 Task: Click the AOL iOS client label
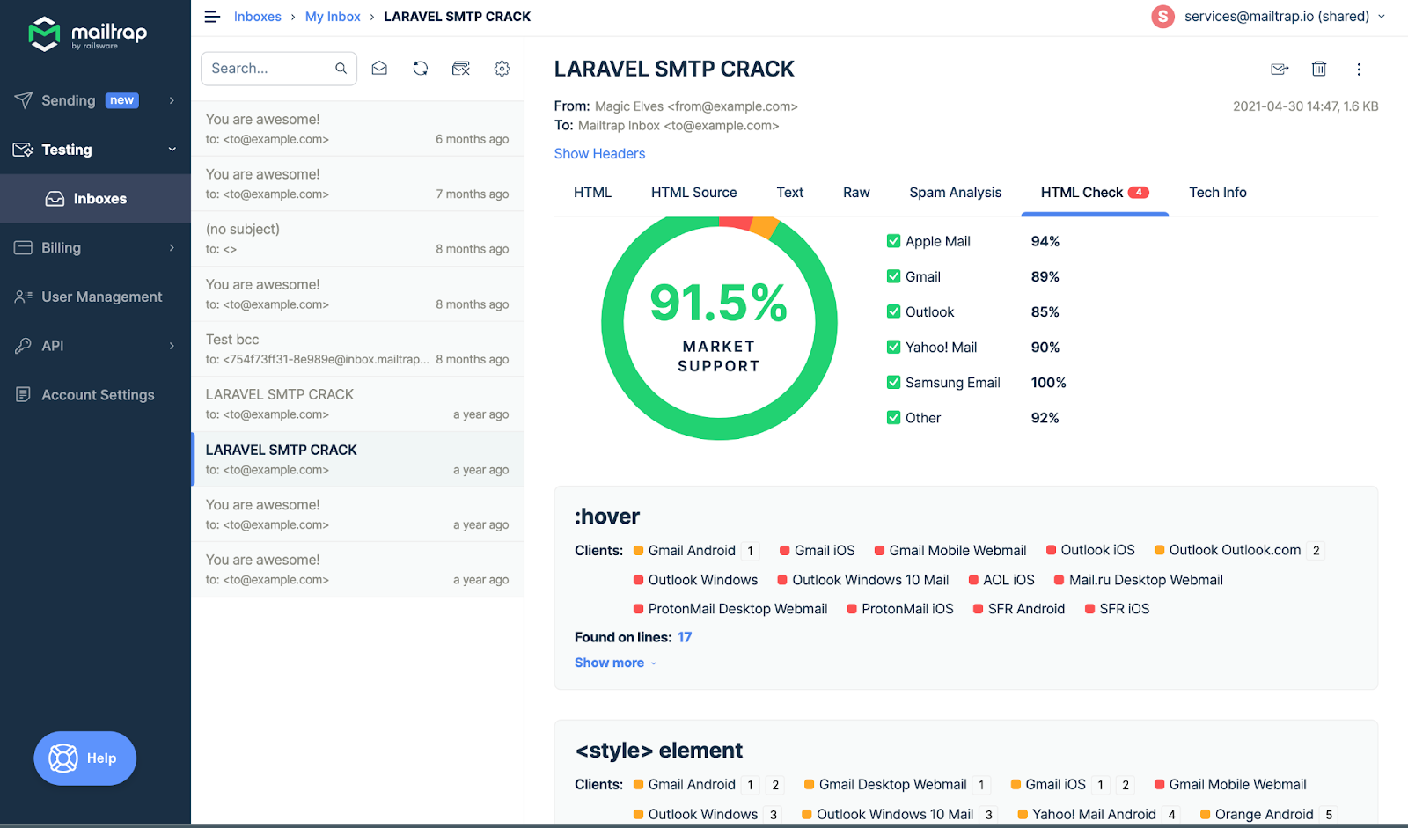point(1008,580)
